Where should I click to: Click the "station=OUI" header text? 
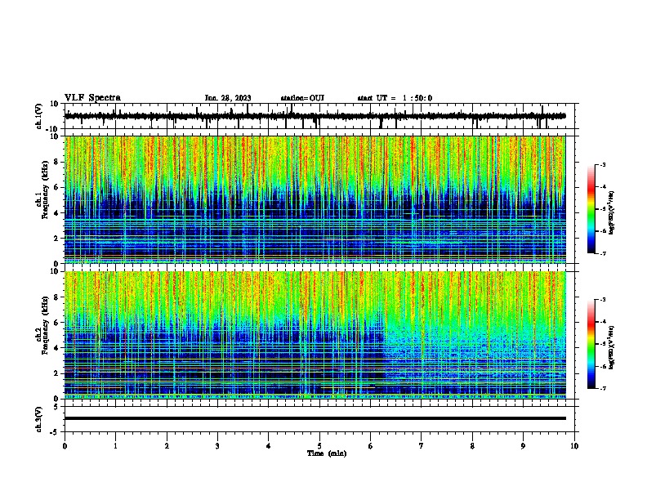(x=302, y=98)
